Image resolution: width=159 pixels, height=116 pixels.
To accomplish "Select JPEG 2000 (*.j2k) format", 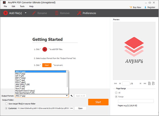I will point(41,84).
